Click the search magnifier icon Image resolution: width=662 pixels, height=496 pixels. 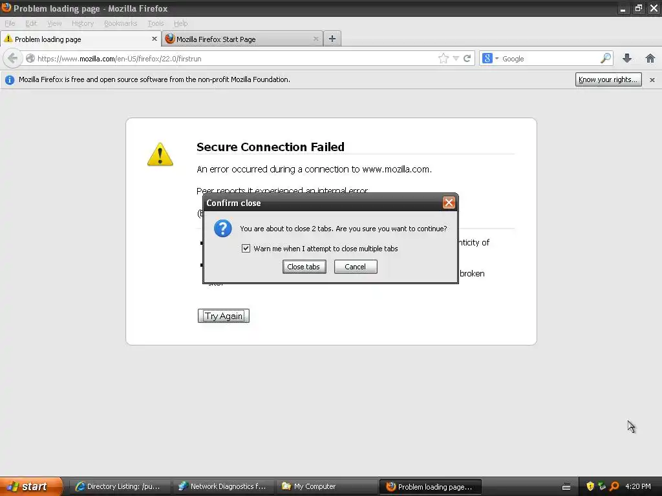[605, 58]
